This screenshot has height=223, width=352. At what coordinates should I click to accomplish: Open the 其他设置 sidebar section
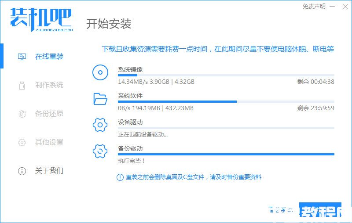pyautogui.click(x=49, y=142)
